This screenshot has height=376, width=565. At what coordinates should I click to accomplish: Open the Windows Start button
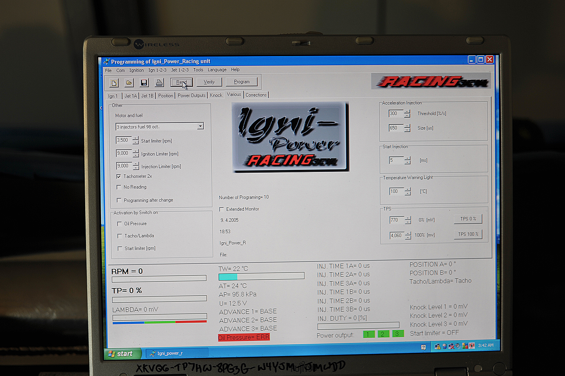(121, 353)
